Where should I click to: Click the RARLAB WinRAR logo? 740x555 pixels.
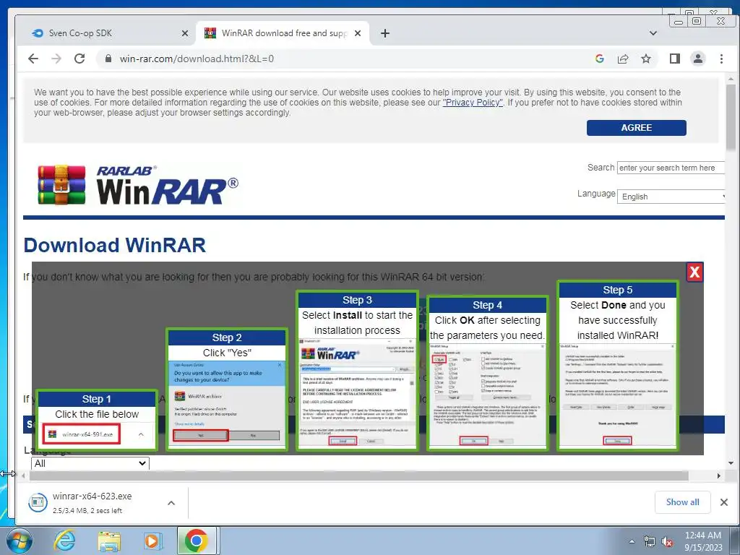click(138, 184)
